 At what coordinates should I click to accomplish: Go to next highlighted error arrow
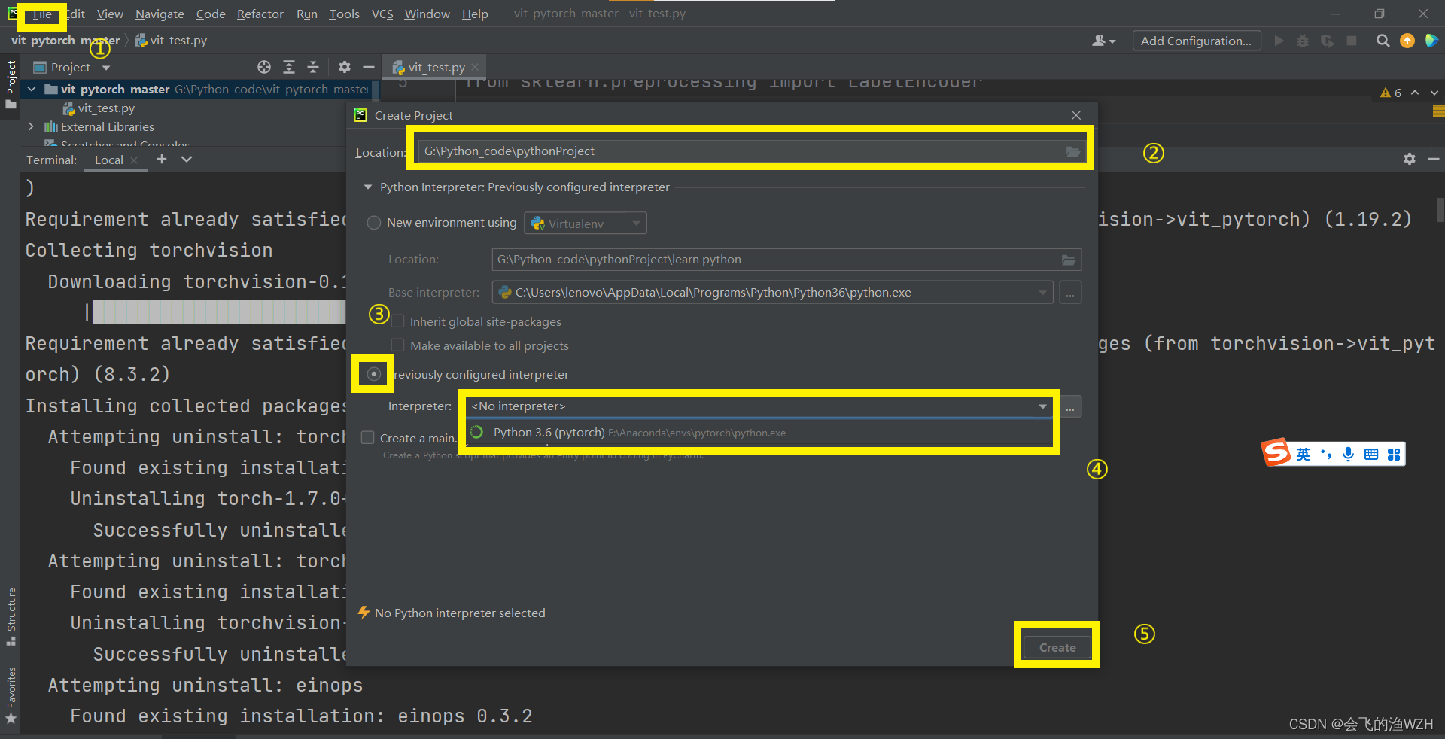pyautogui.click(x=1434, y=93)
